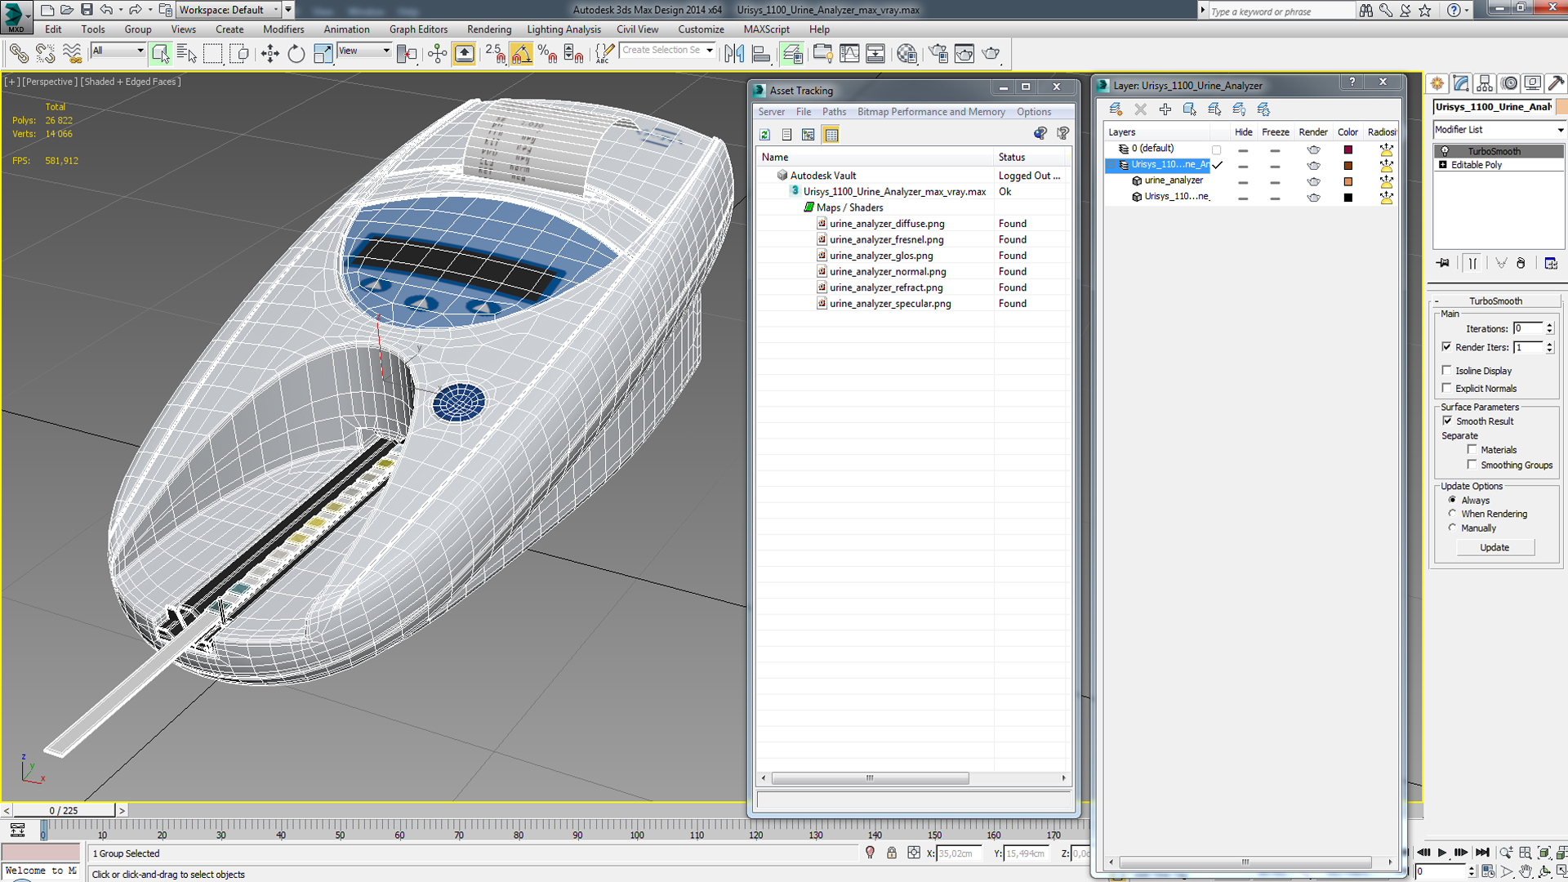
Task: Click the TurboSmooth Update button
Action: tap(1494, 547)
